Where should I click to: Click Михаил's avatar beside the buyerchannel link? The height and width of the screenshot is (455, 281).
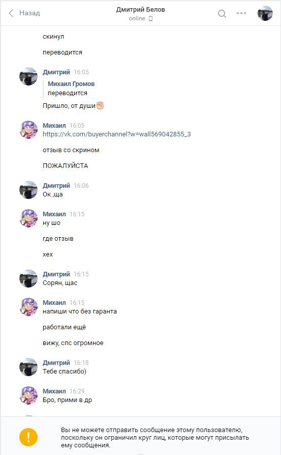point(28,130)
